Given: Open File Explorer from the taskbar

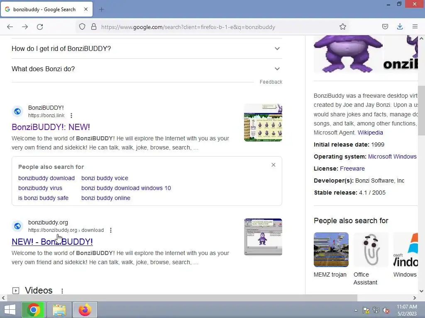Looking at the screenshot, I should pos(59,310).
